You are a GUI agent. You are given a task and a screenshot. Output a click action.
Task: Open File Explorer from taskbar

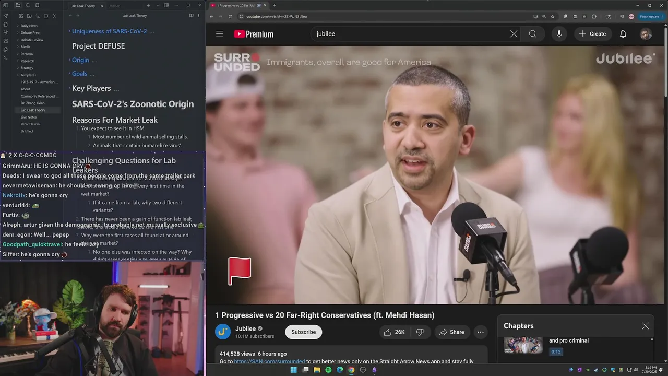(x=317, y=370)
